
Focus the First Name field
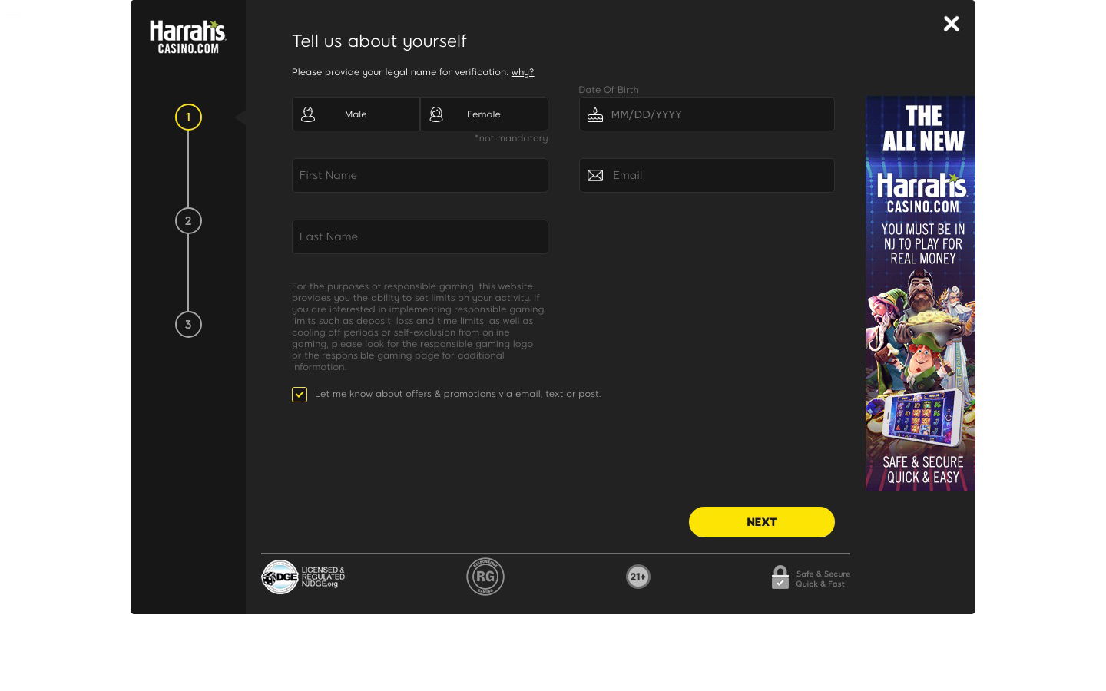[x=420, y=175]
